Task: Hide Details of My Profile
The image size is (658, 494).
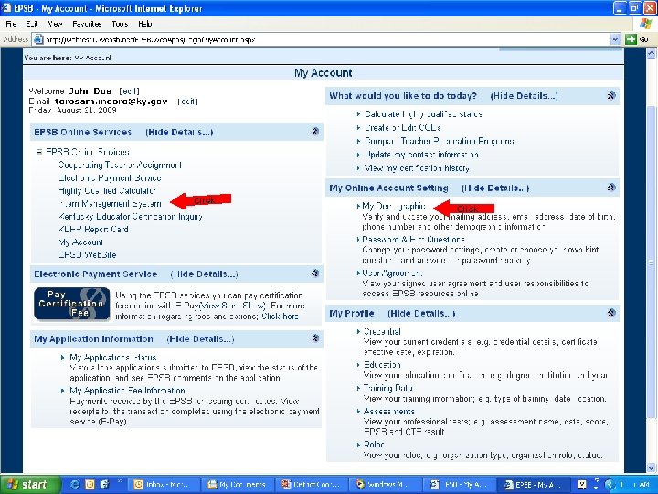Action: (421, 314)
